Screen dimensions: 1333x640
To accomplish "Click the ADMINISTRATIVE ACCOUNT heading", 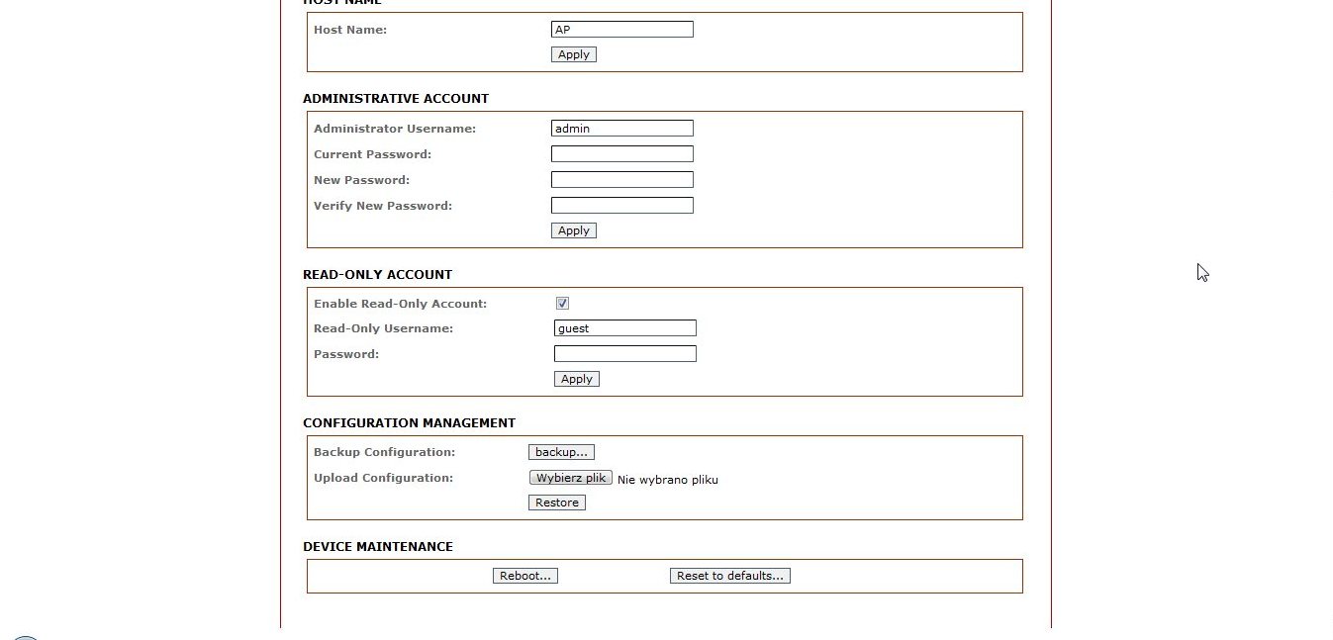I will pos(396,99).
